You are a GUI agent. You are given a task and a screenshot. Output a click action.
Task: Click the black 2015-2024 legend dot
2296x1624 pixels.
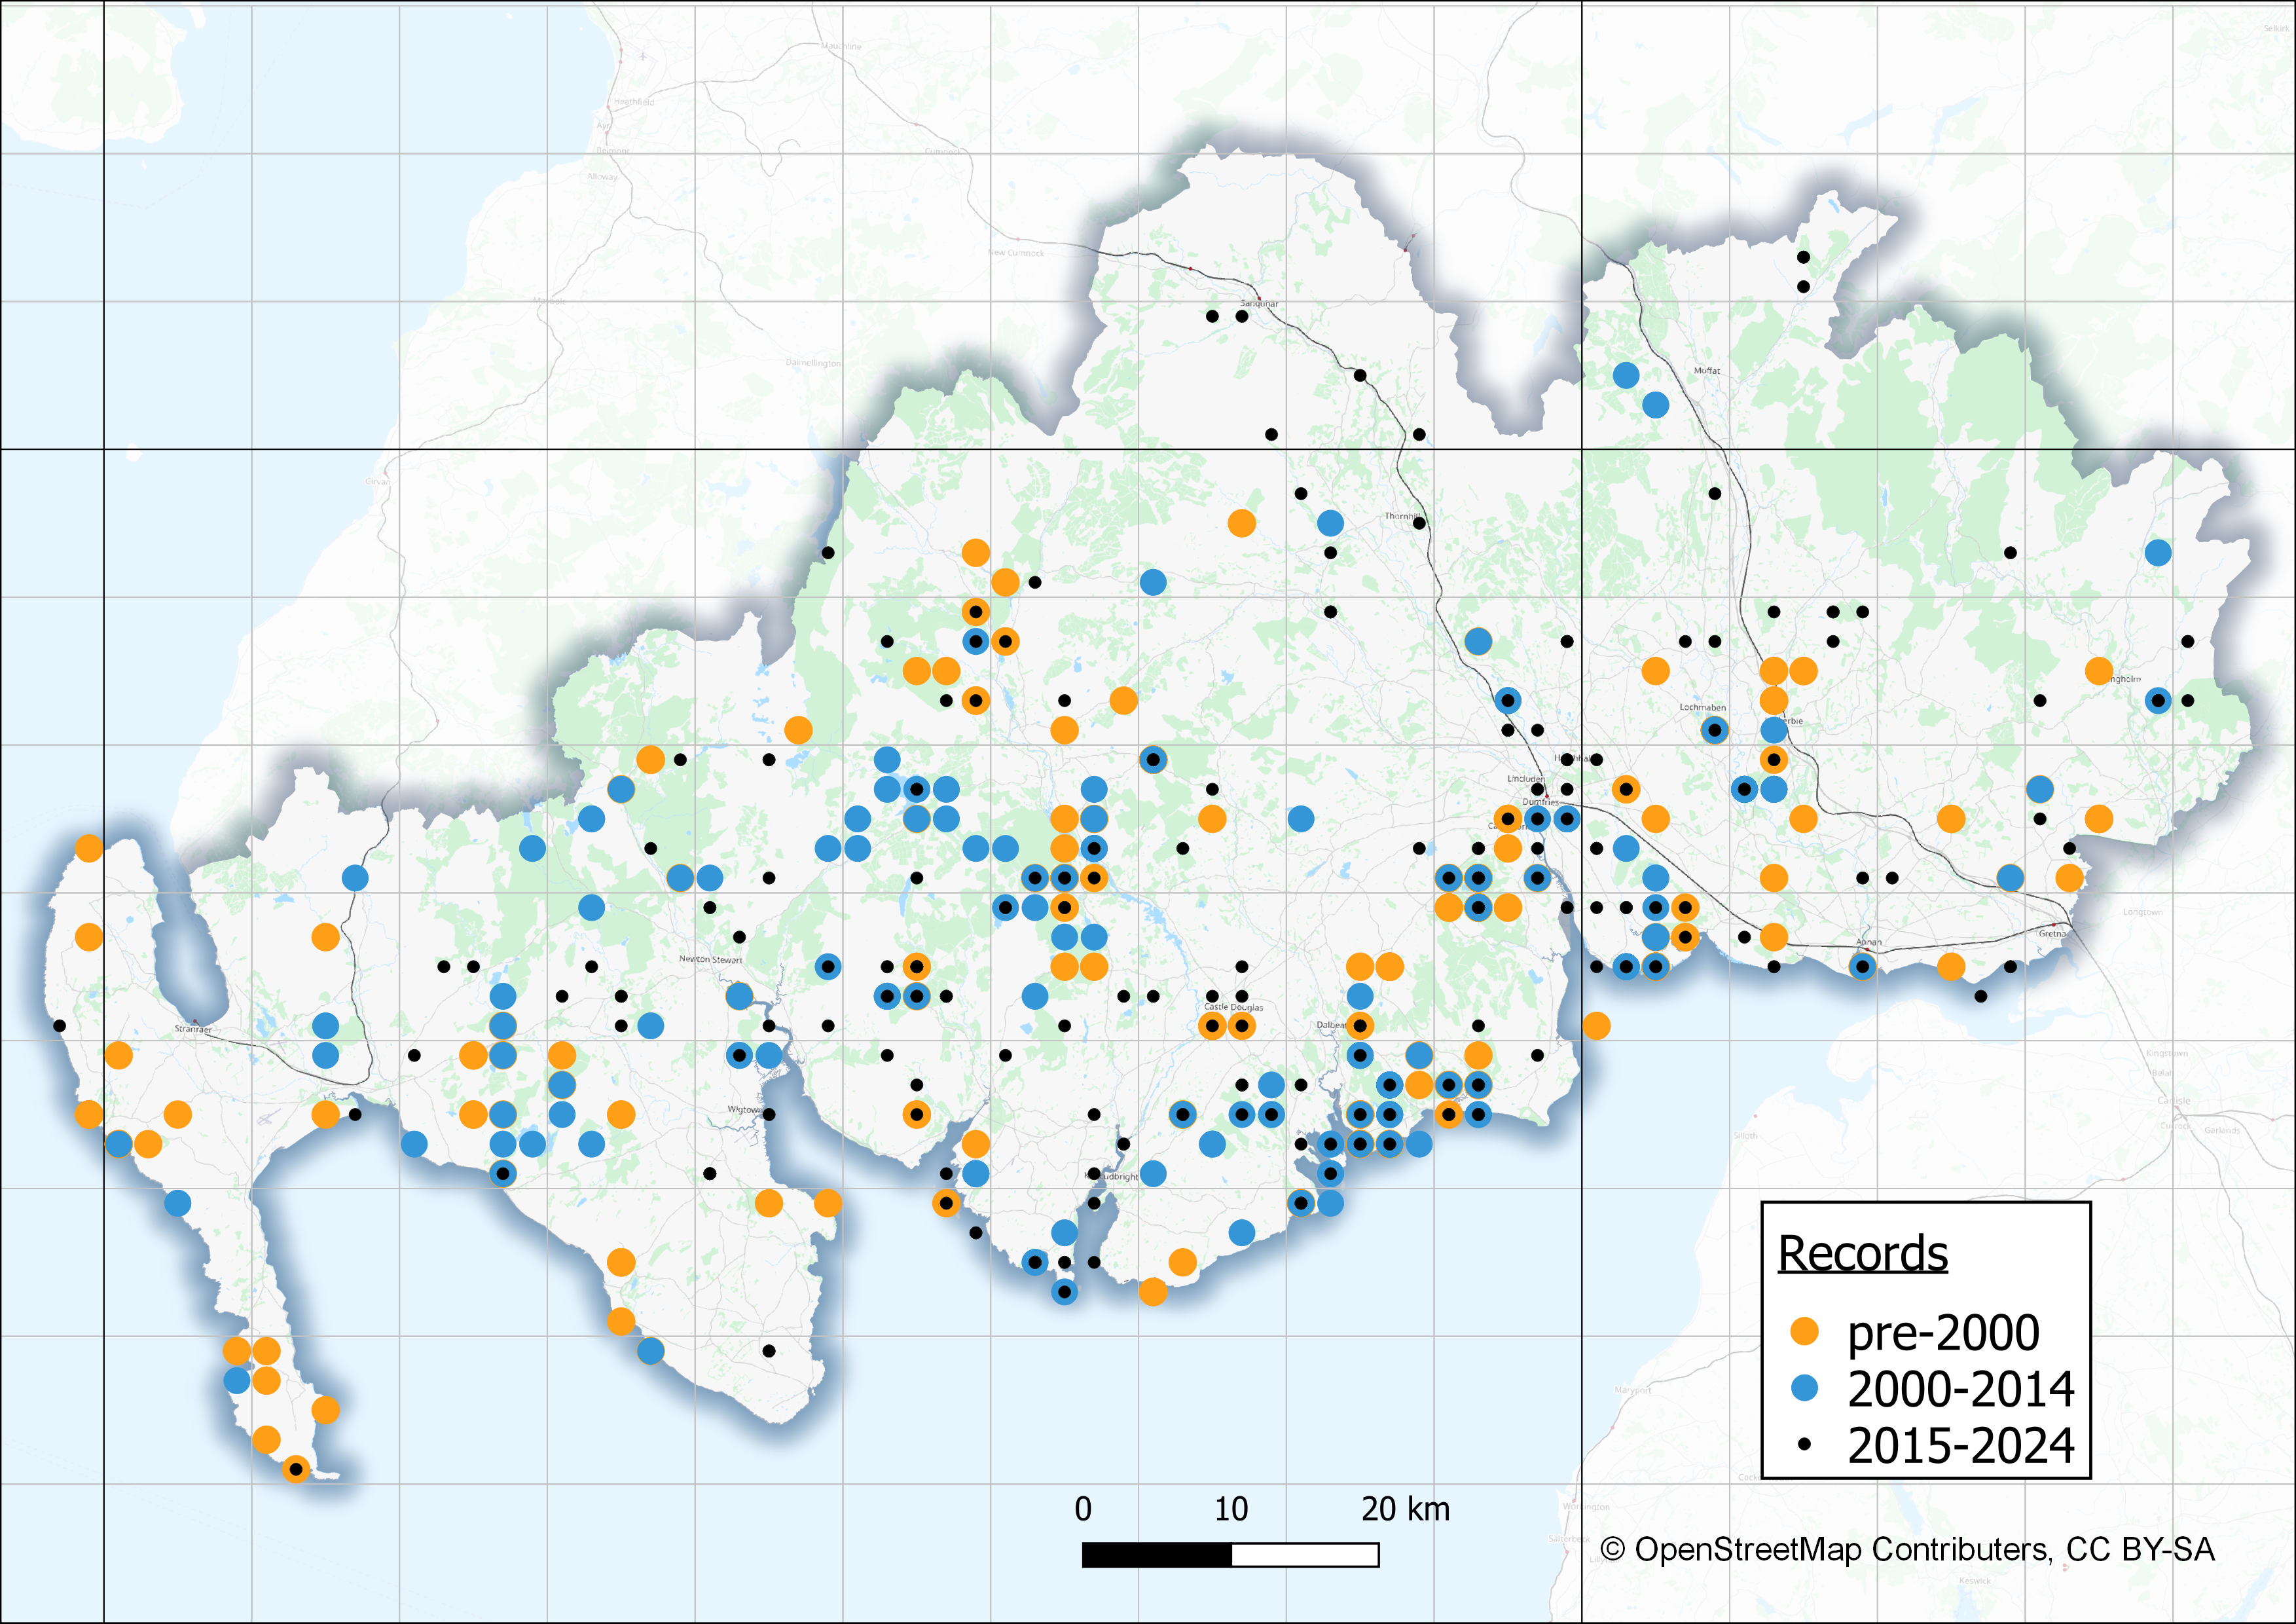coord(1804,1444)
